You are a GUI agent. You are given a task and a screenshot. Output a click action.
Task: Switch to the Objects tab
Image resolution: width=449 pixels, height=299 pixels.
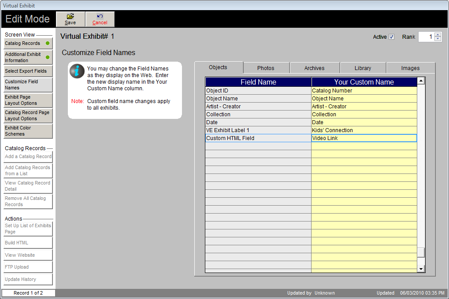point(218,67)
